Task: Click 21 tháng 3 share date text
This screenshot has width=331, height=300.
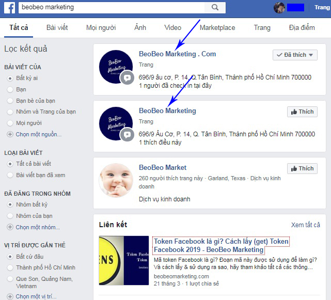Action: click(x=167, y=283)
